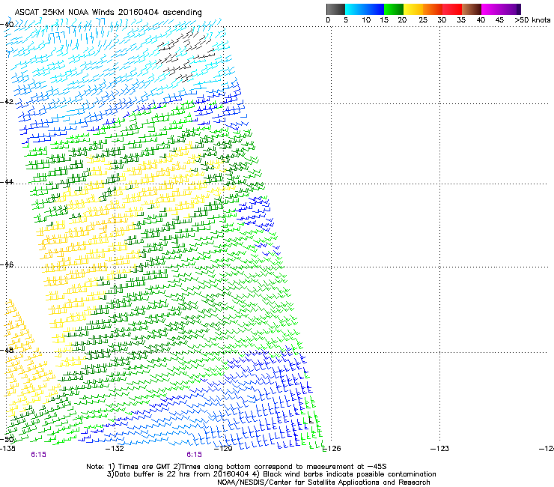Click the -48 latitude axis label

(x=7, y=350)
